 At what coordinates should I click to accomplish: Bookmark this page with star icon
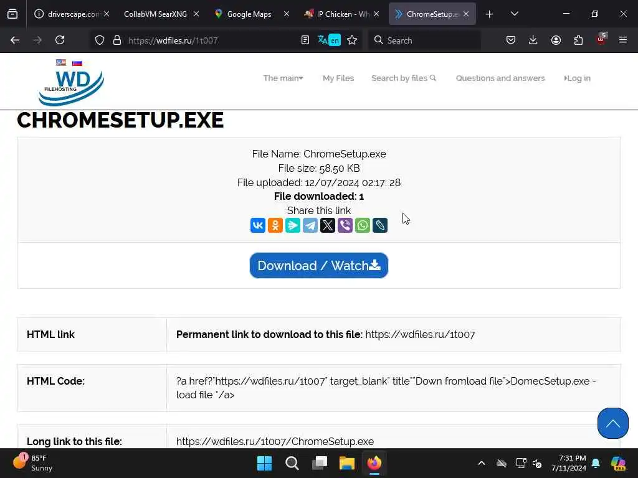pyautogui.click(x=353, y=40)
